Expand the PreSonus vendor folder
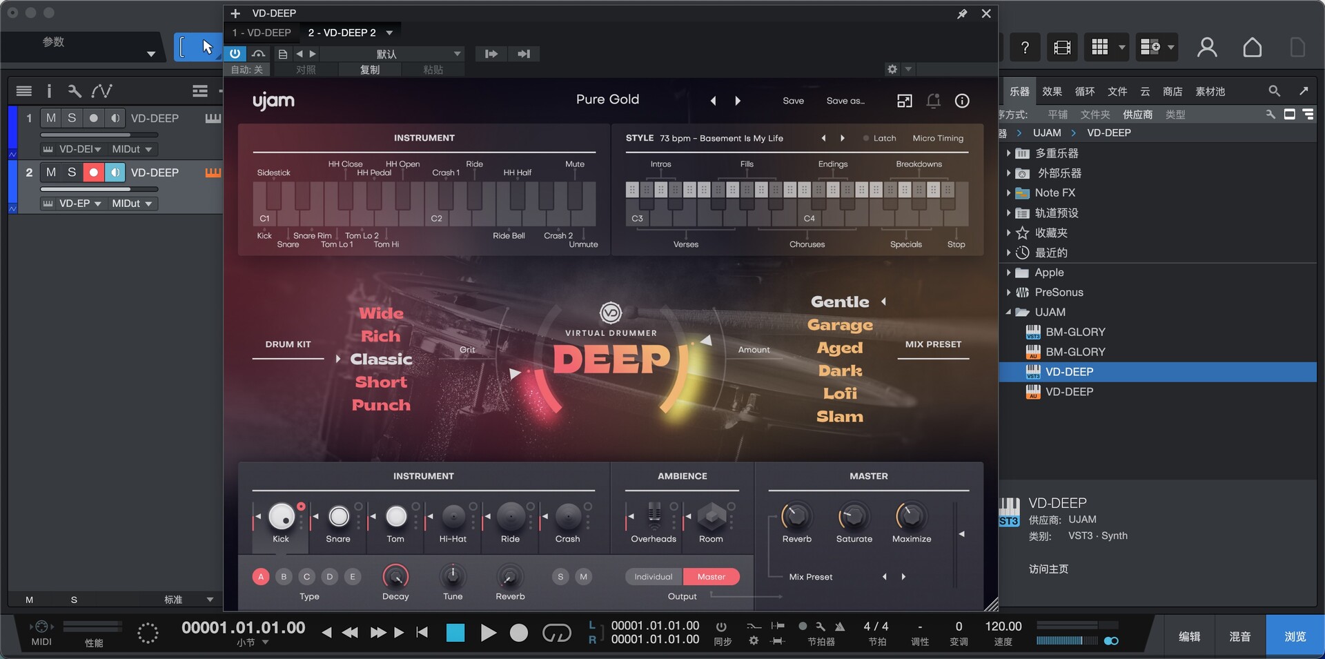1325x659 pixels. (x=1008, y=293)
